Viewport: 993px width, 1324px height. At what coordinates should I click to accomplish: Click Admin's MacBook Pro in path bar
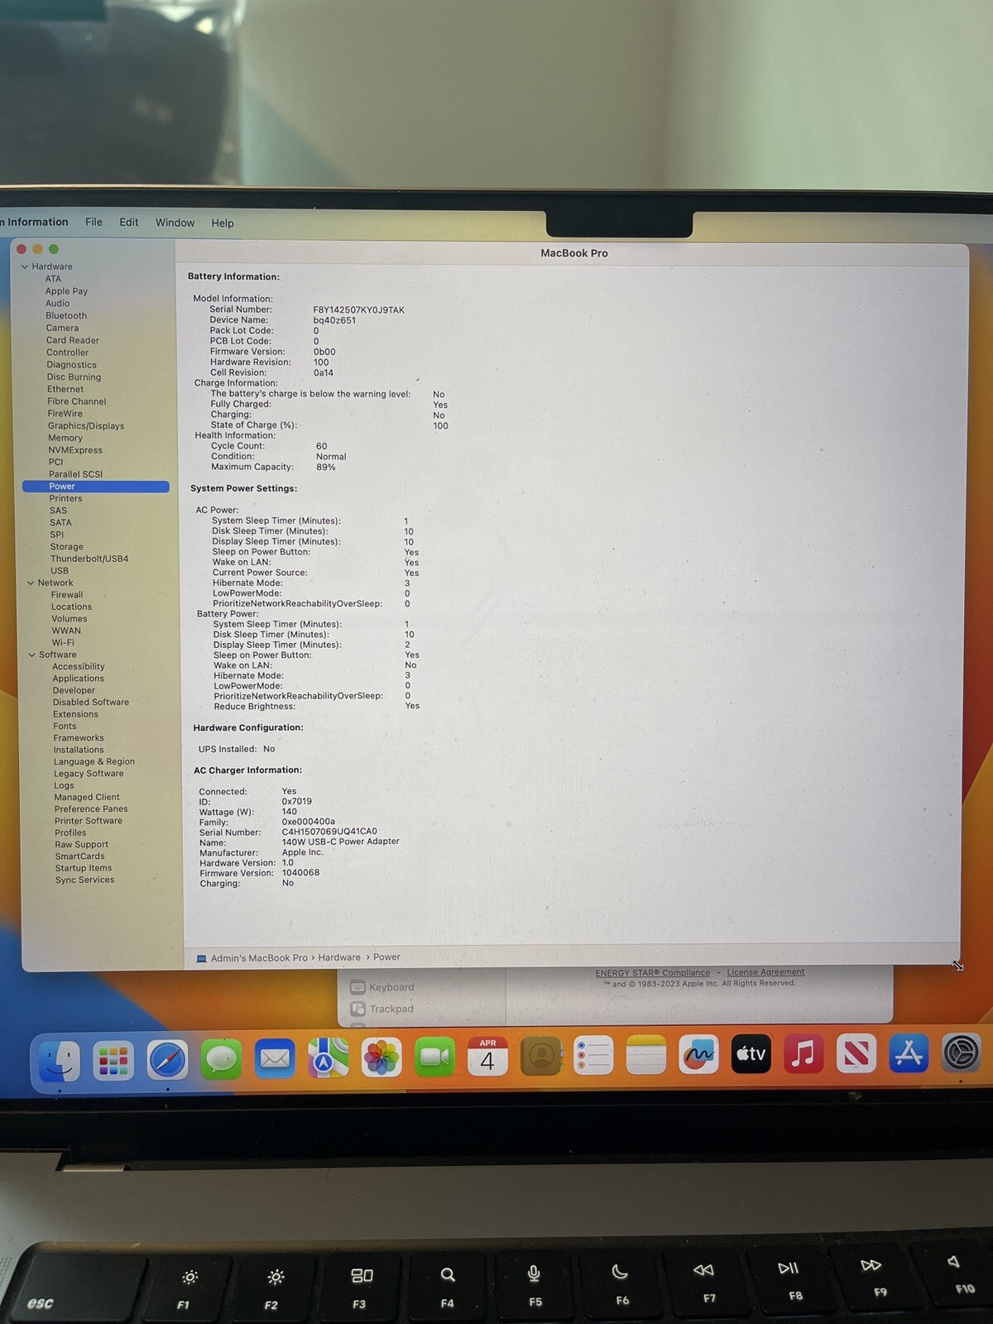click(x=259, y=957)
